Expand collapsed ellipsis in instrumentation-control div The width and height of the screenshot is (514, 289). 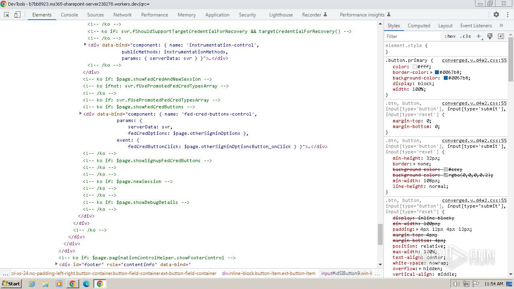(x=209, y=58)
